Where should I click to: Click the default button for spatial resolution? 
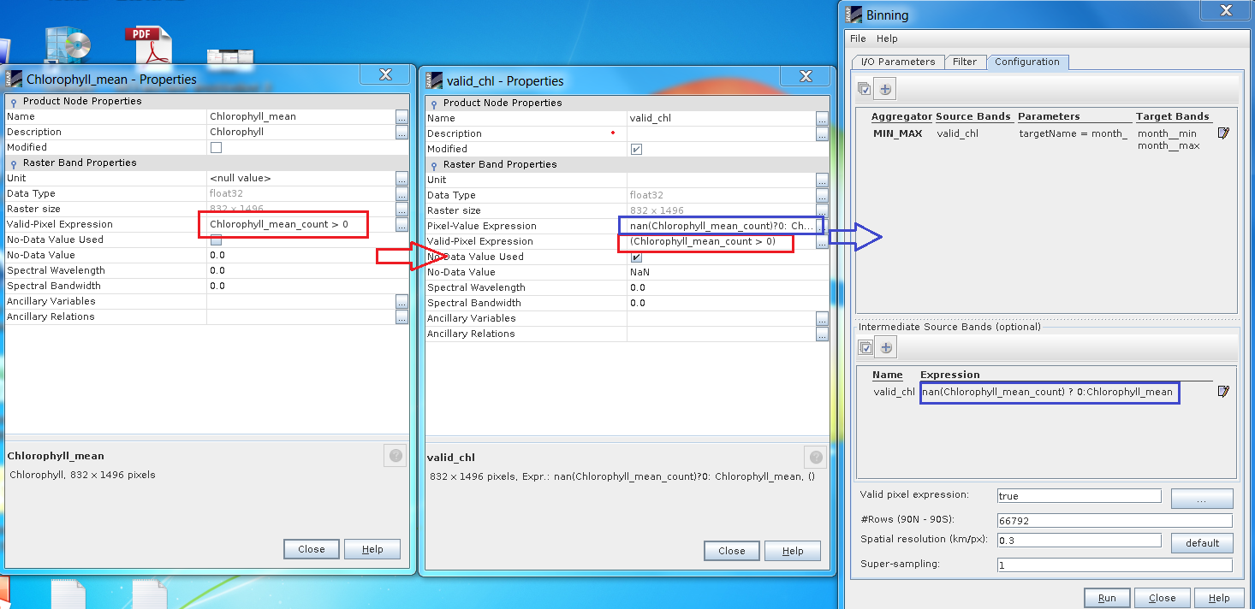coord(1202,542)
